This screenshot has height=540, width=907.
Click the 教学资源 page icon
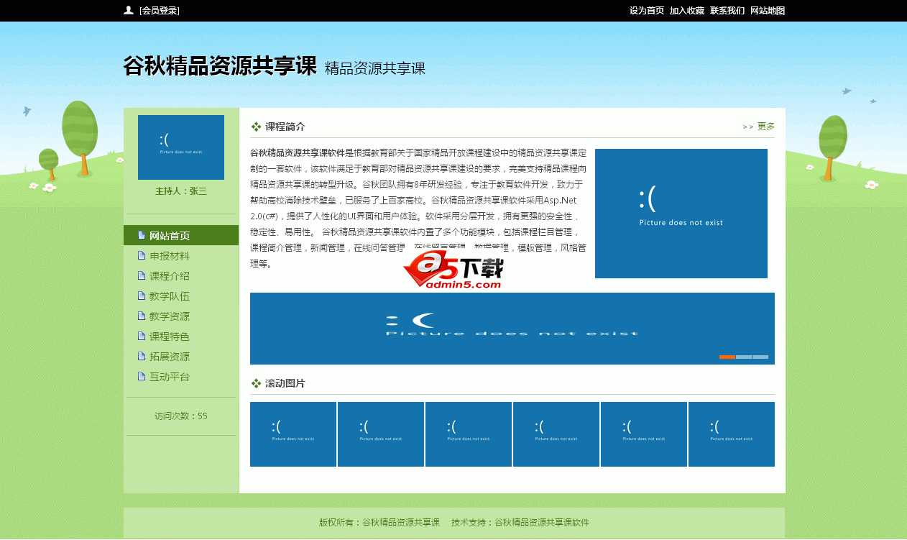141,316
